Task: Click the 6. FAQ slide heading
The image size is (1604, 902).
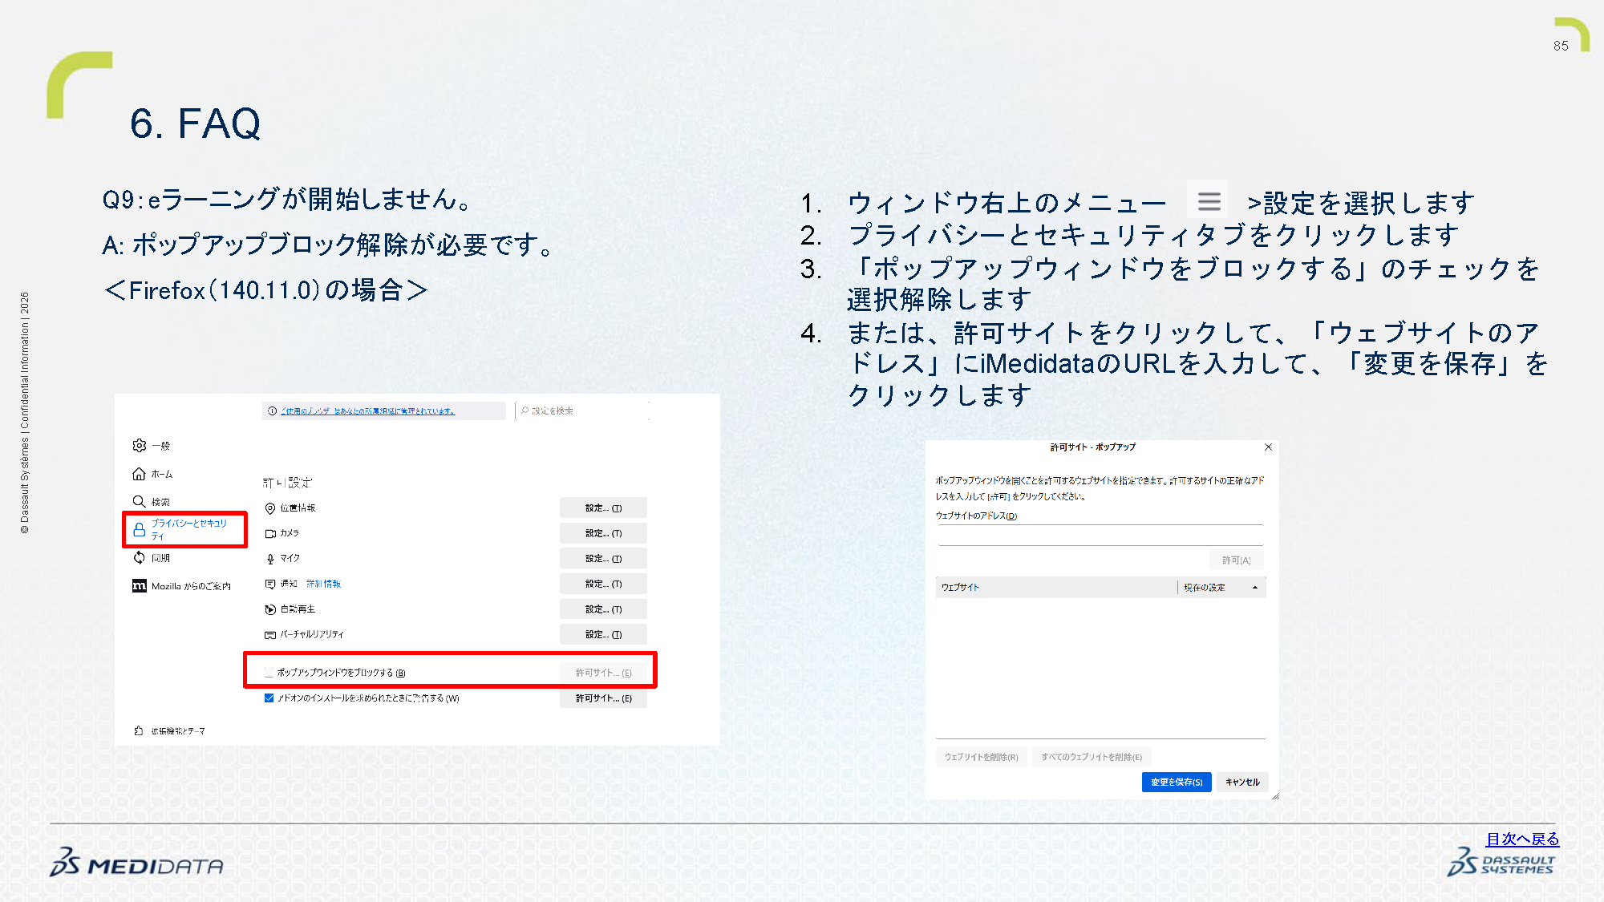Action: click(x=195, y=123)
